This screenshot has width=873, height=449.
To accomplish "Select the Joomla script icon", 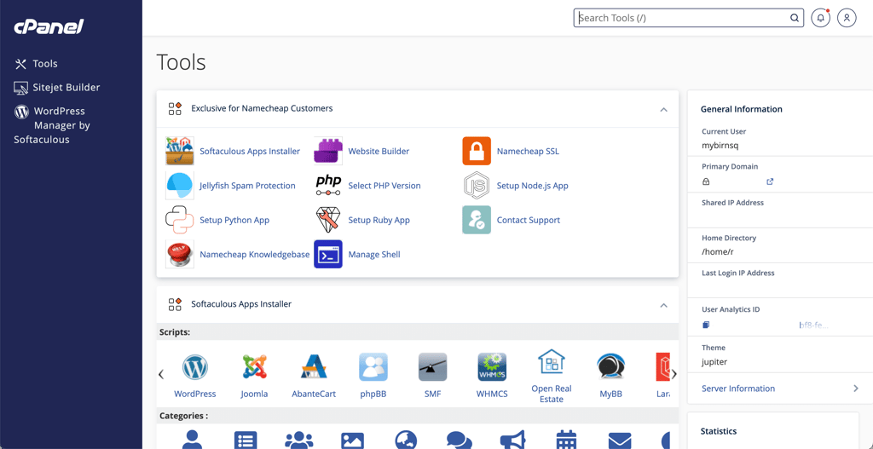I will point(254,367).
